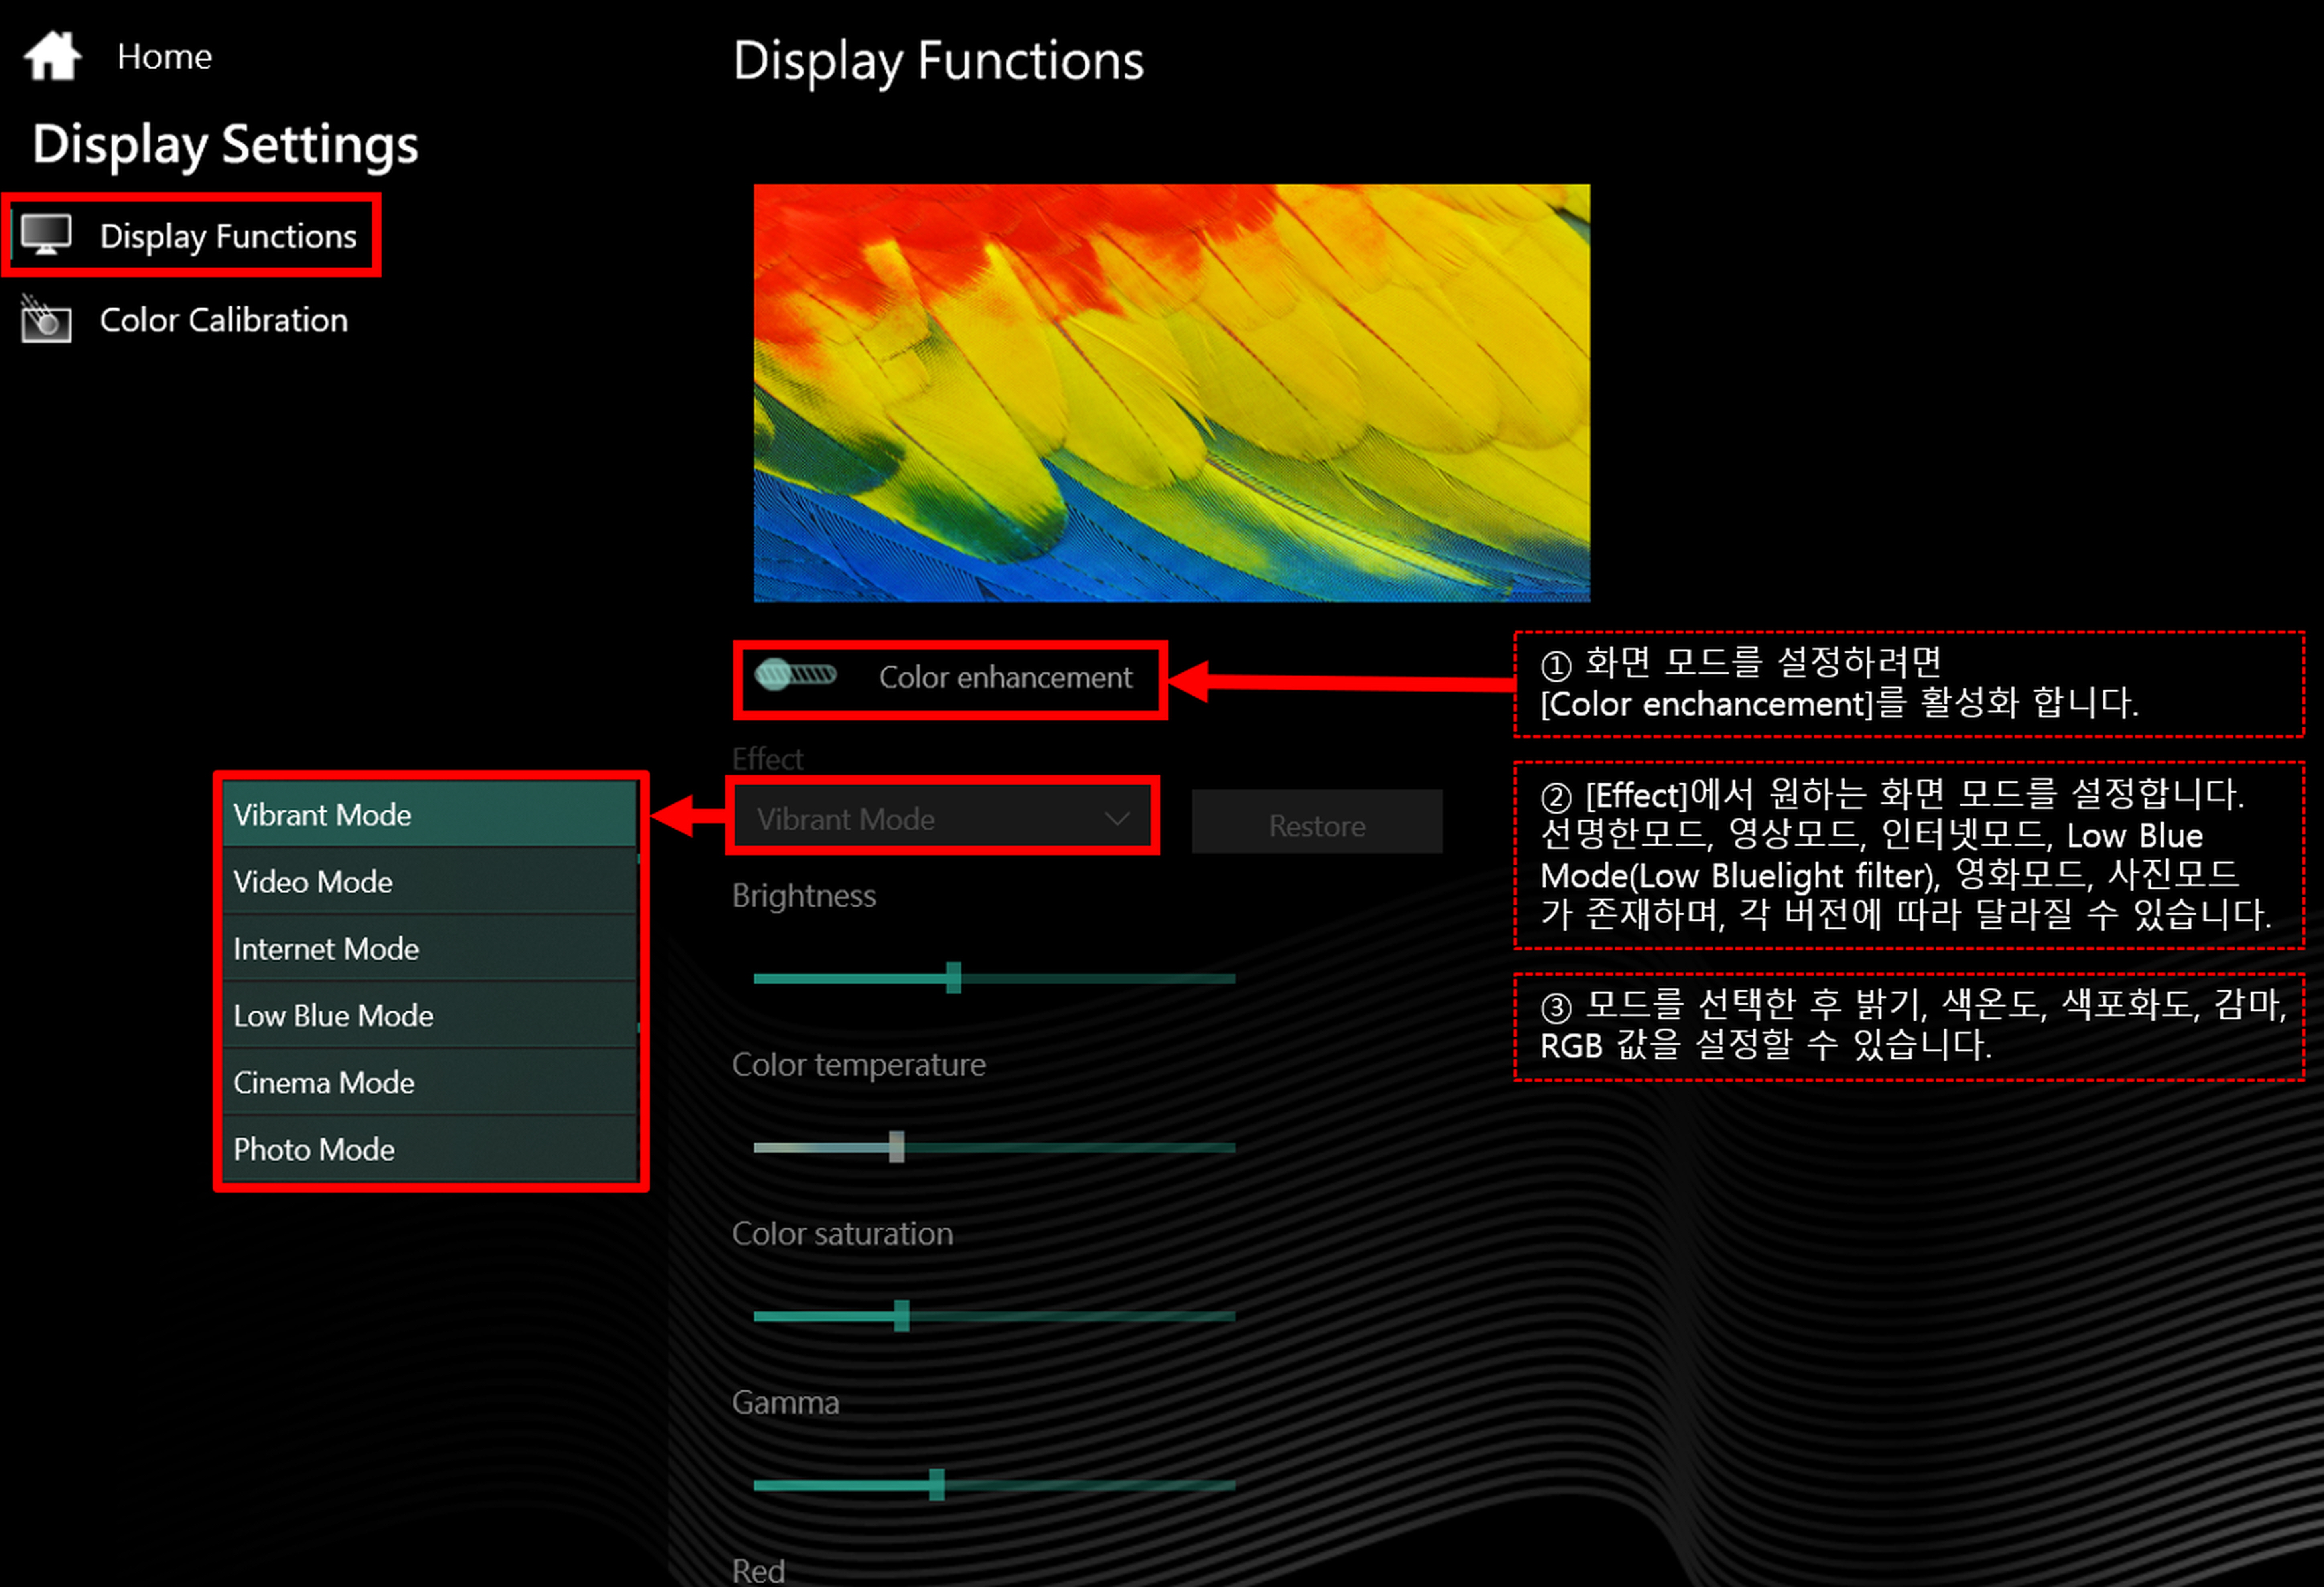The height and width of the screenshot is (1587, 2324).
Task: Select Vibrant Mode from the list
Action: [x=429, y=815]
